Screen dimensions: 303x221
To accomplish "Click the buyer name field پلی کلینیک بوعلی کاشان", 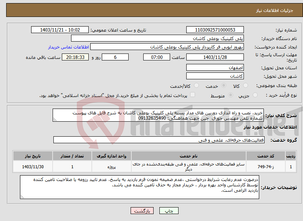I will 157,39.
